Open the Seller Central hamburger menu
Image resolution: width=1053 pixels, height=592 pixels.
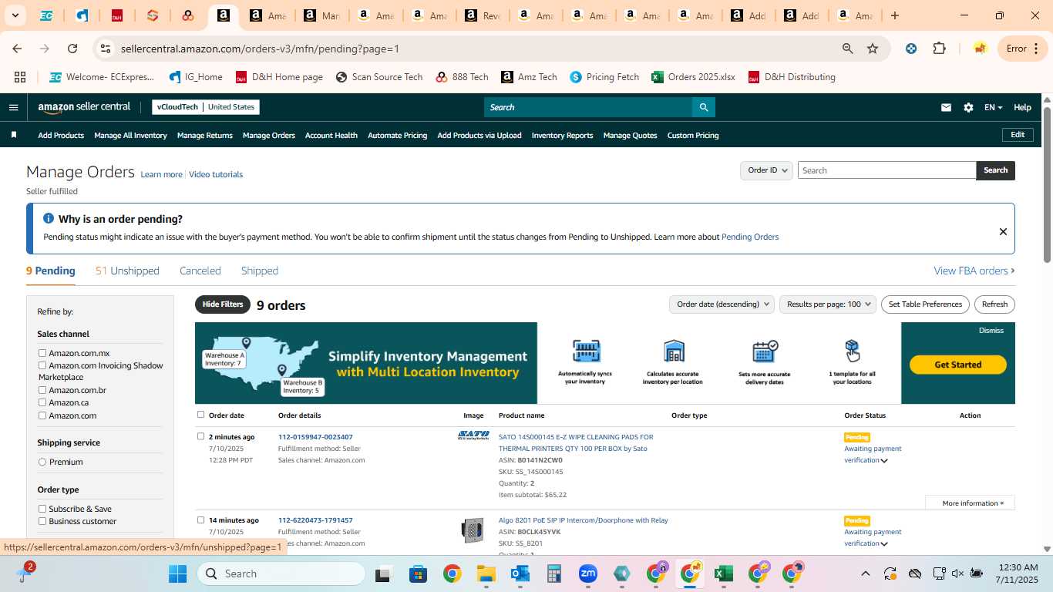(x=13, y=107)
